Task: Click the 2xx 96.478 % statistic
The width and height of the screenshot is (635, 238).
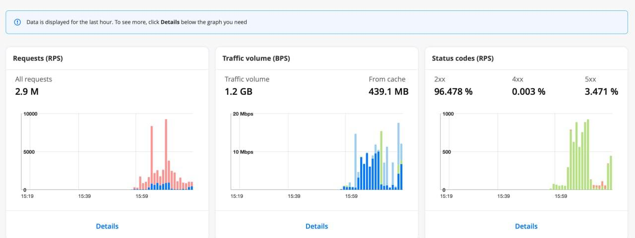Action: tap(452, 92)
